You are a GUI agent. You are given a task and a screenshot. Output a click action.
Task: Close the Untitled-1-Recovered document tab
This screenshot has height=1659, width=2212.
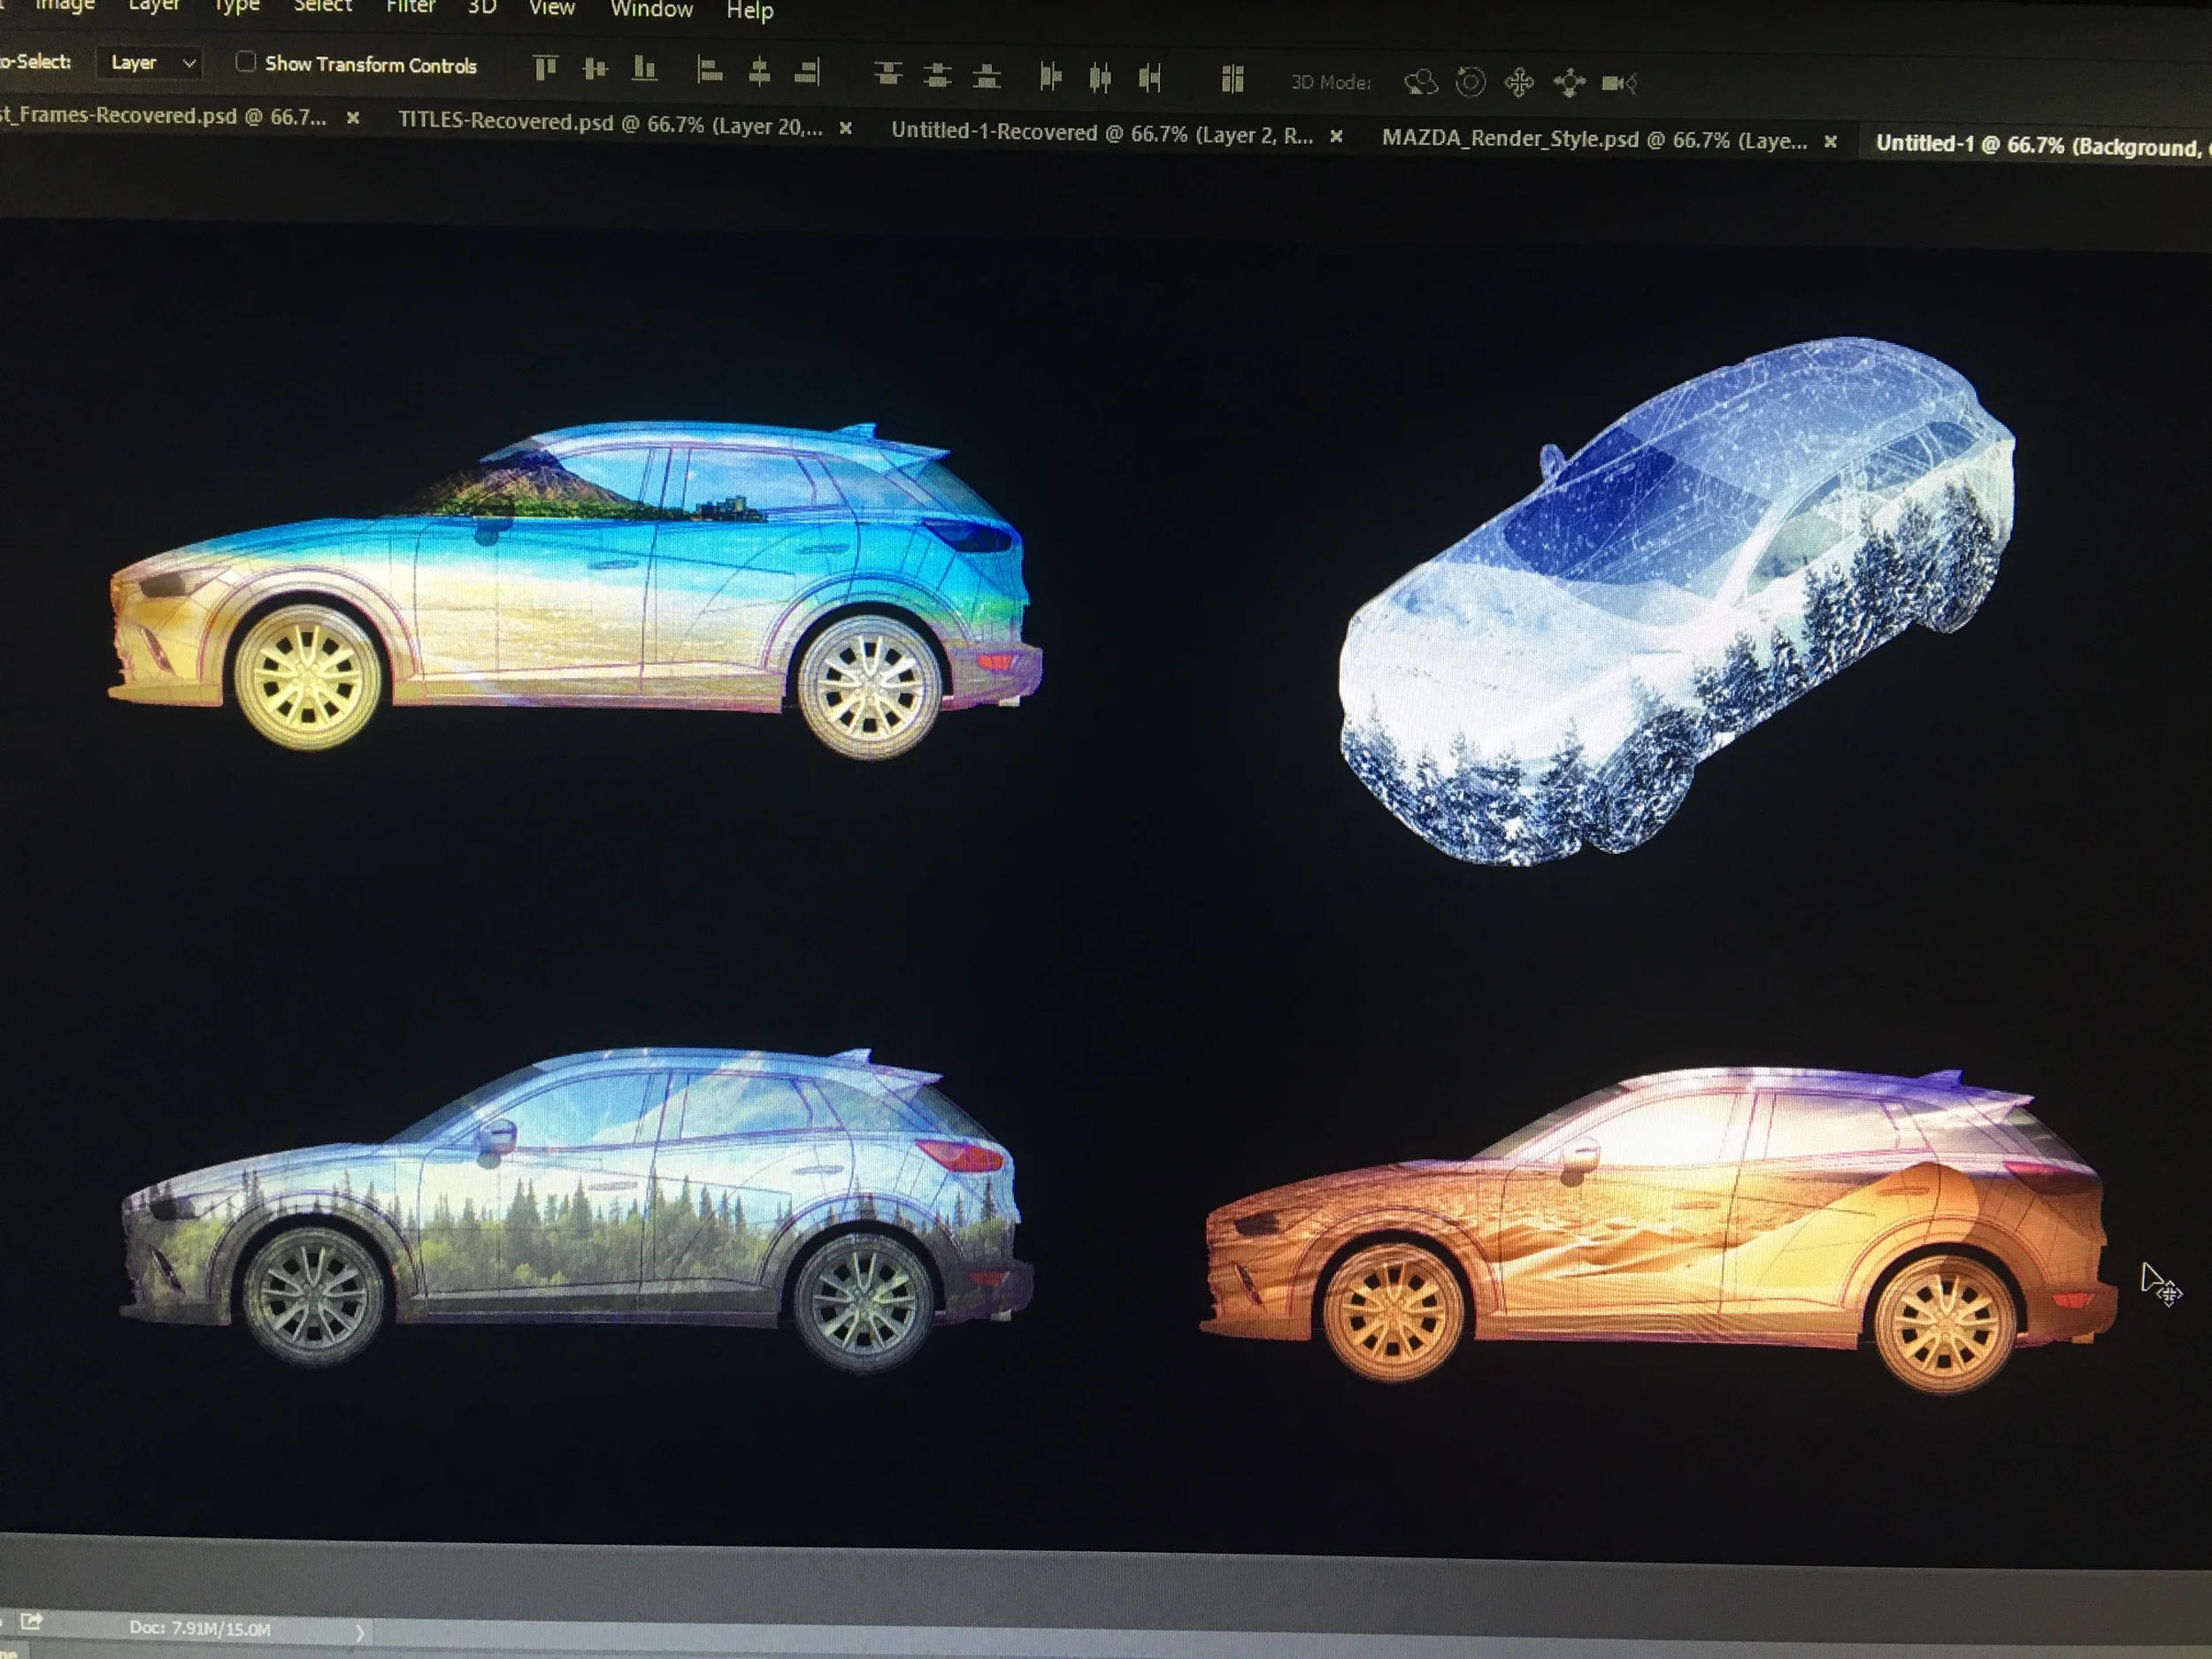[1336, 137]
